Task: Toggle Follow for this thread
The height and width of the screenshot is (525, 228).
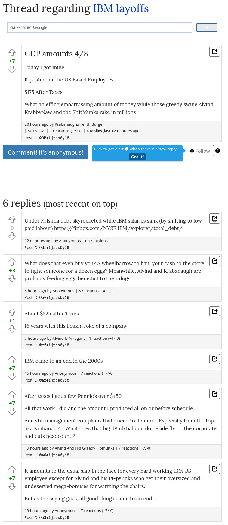Action: point(200,151)
